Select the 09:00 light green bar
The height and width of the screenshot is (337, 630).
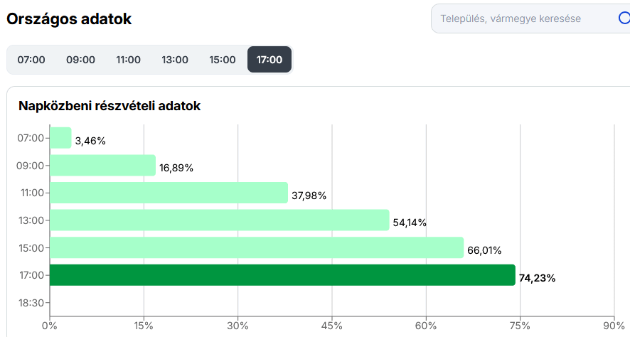point(102,166)
